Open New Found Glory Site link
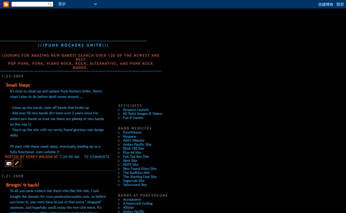Image resolution: width=346 pixels, height=213 pixels. tap(140, 169)
